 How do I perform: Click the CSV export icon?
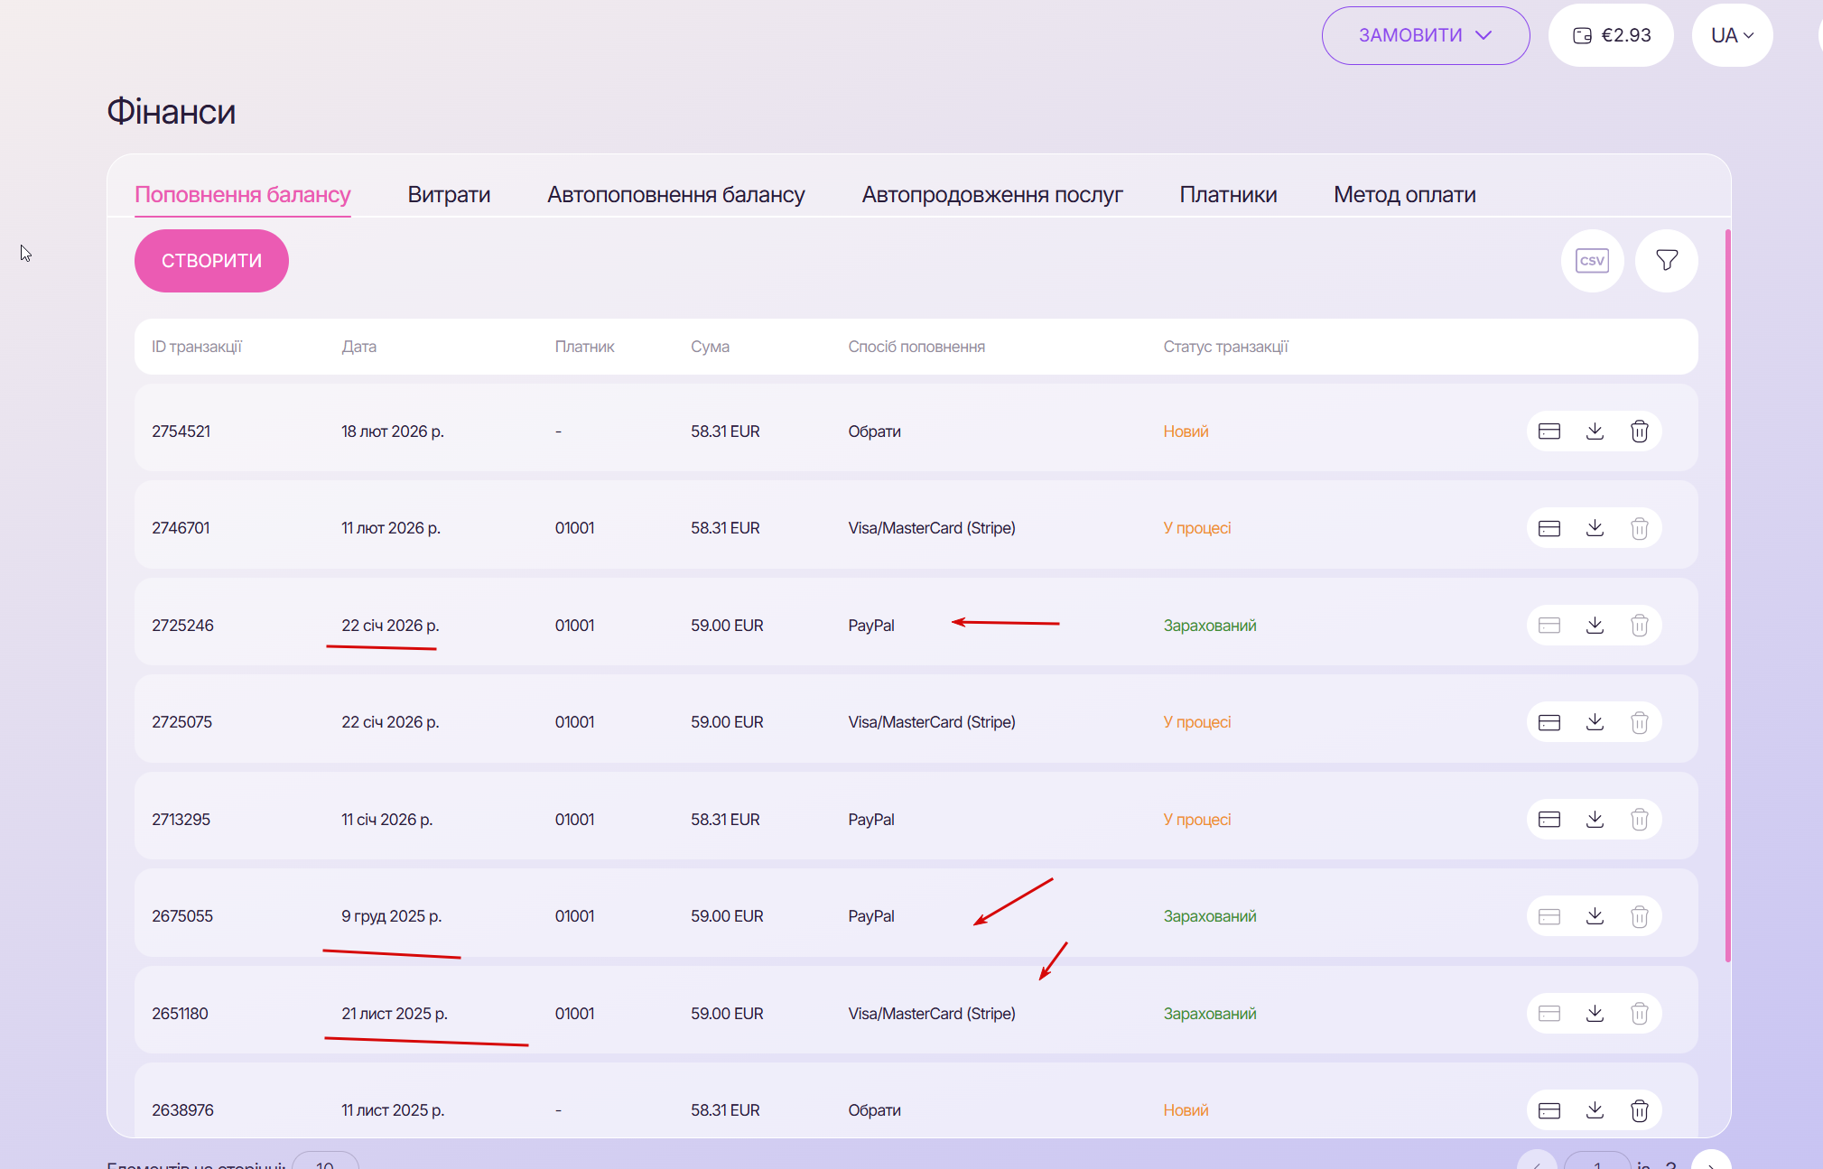(x=1592, y=261)
